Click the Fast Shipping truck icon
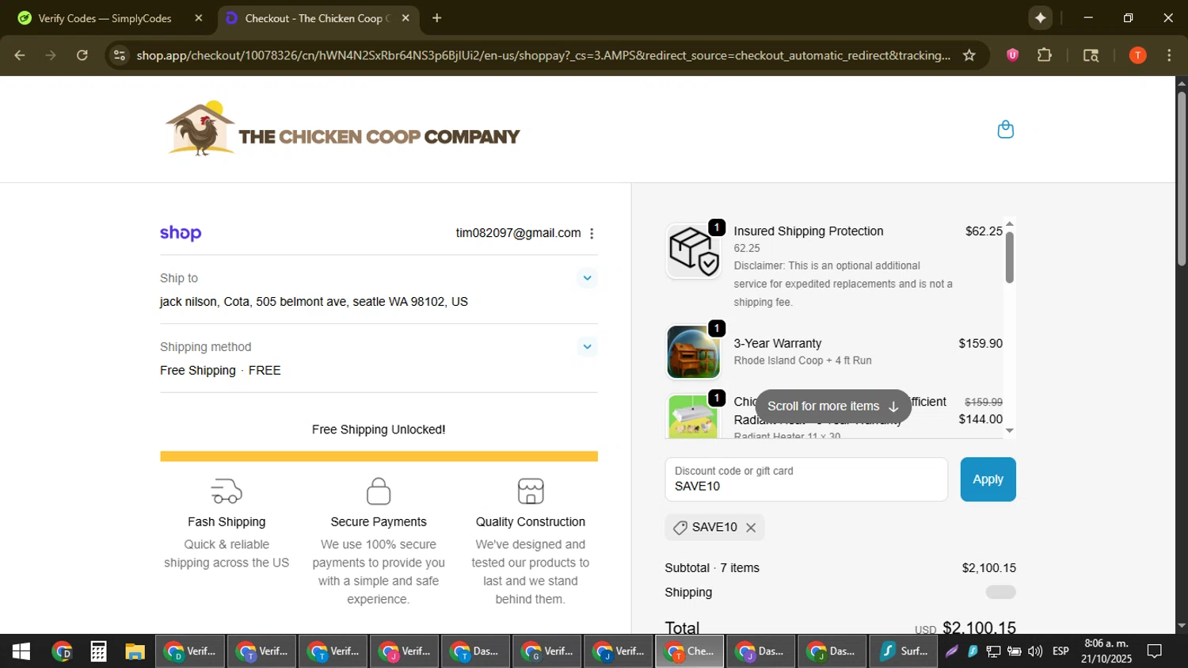Viewport: 1188px width, 668px height. coord(227,491)
